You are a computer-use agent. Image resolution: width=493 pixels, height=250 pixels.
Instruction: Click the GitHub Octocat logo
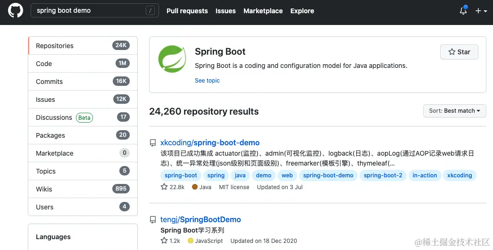(x=16, y=10)
